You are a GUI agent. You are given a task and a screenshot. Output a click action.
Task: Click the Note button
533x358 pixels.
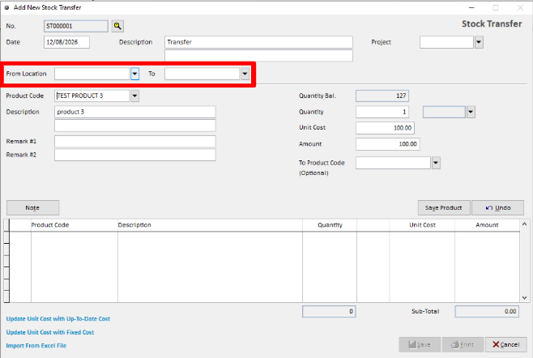point(32,207)
